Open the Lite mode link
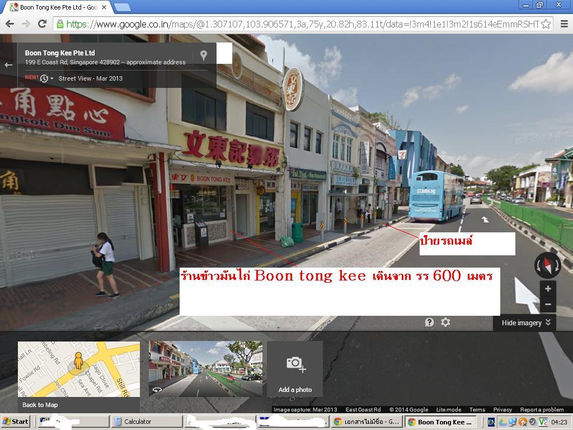This screenshot has height=430, width=573. coord(448,409)
